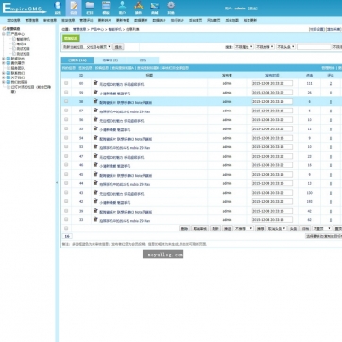The width and height of the screenshot is (342, 342).
Task: Click the logout link next to admin
Action: point(252,9)
